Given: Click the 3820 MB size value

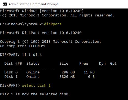Looking at the screenshot, I should click(x=67, y=77).
